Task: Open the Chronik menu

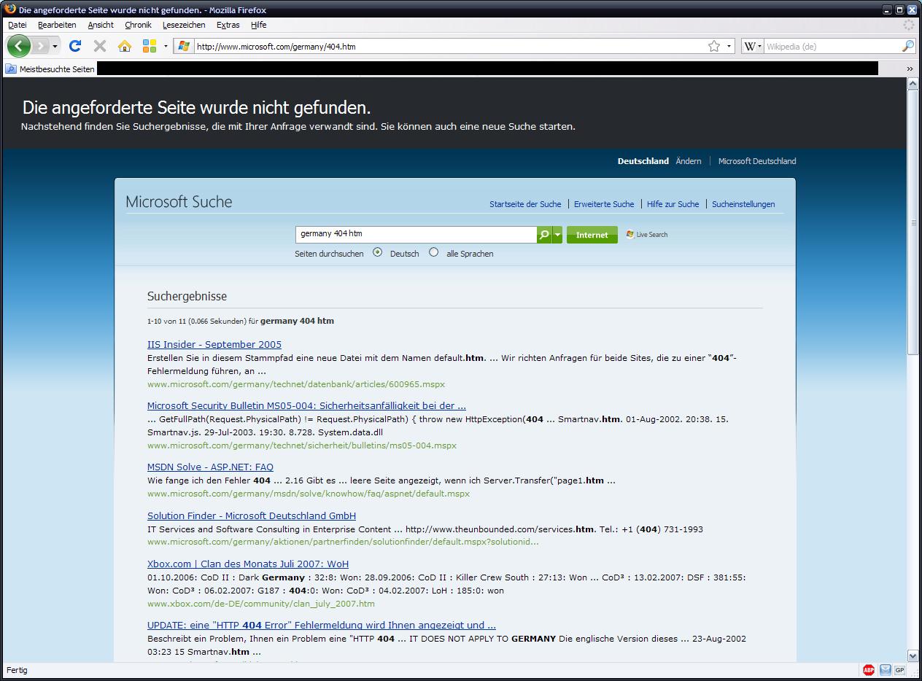Action: 138,25
